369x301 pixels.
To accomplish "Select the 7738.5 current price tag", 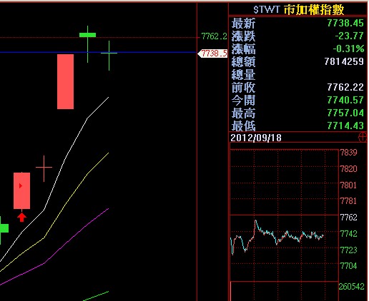I will coord(212,53).
